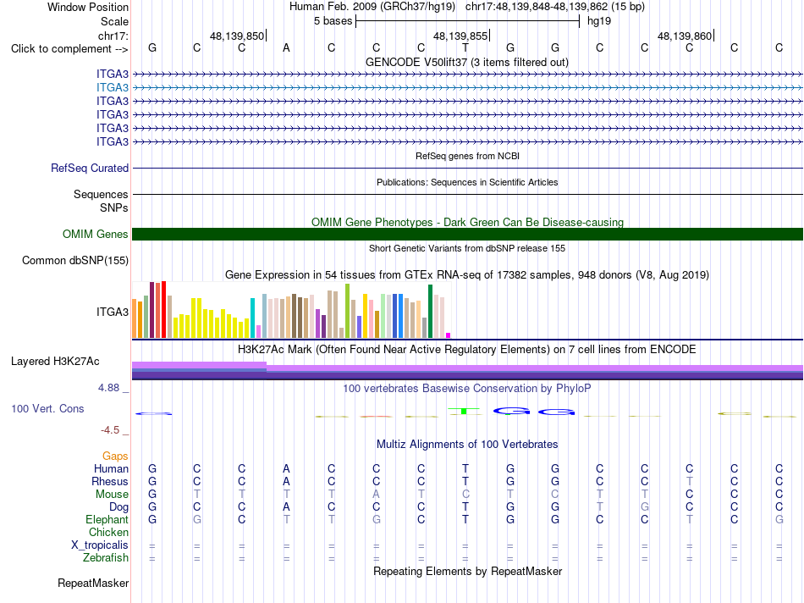The image size is (804, 603).
Task: Click the Zebrafish alignment row label
Action: click(x=106, y=557)
